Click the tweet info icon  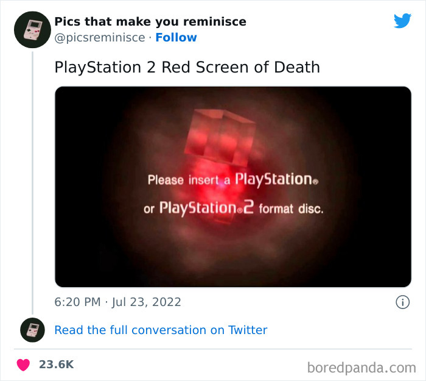point(402,302)
